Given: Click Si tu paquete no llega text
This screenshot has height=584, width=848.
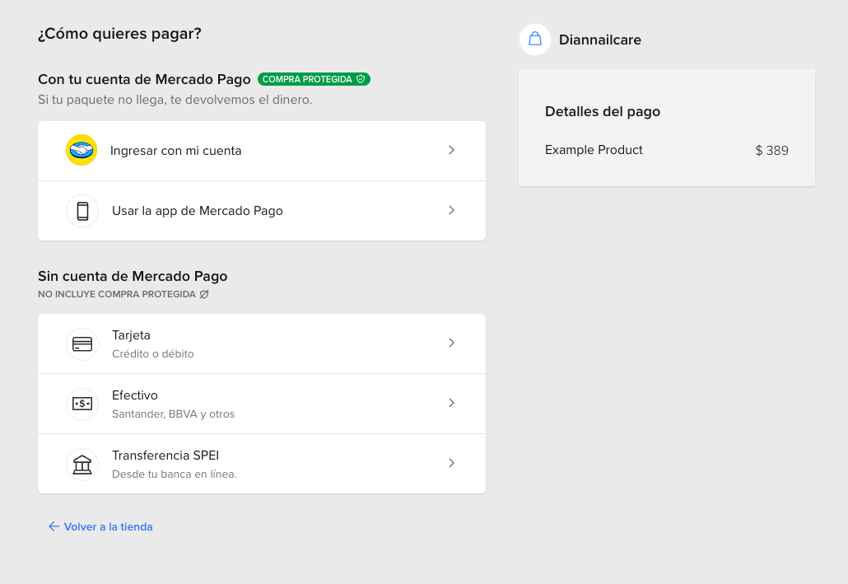Looking at the screenshot, I should pyautogui.click(x=175, y=100).
